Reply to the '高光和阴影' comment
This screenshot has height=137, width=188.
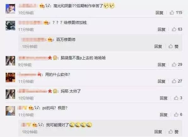159,13
